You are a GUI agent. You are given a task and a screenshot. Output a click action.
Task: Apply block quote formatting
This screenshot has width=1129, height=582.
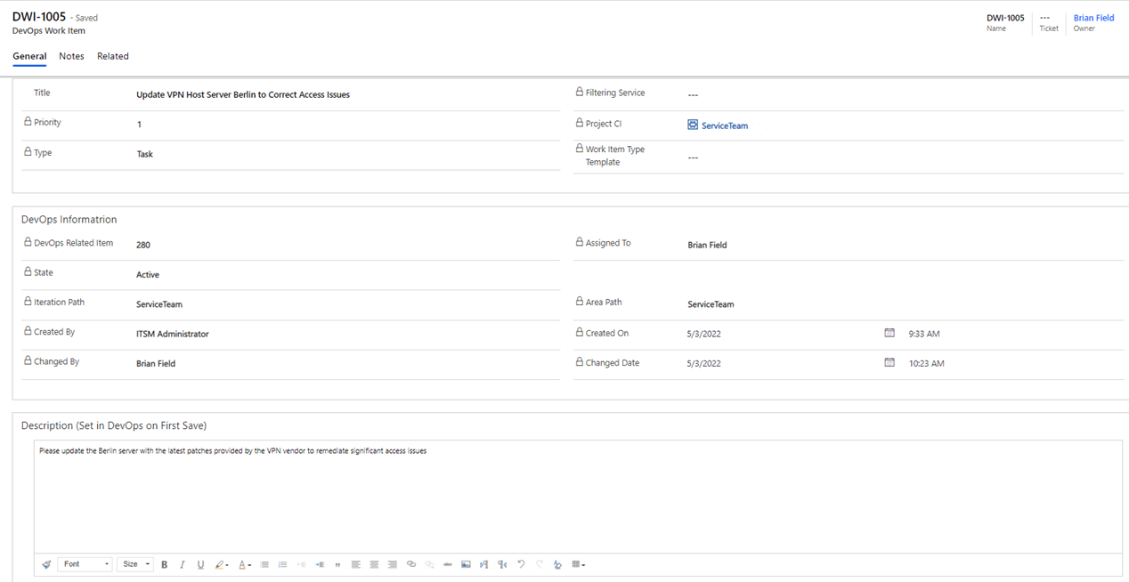point(337,564)
